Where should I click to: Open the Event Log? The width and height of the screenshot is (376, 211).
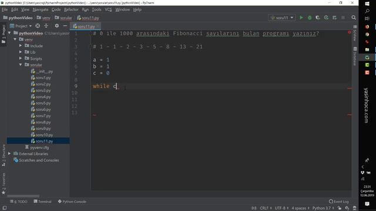click(x=339, y=202)
